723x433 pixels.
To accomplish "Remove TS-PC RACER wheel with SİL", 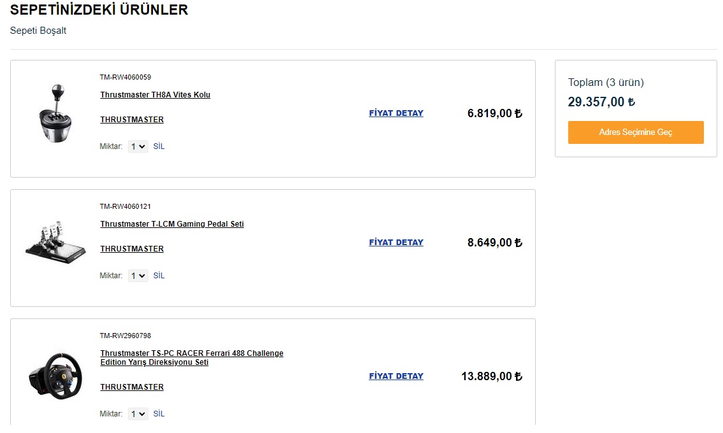I will click(159, 414).
